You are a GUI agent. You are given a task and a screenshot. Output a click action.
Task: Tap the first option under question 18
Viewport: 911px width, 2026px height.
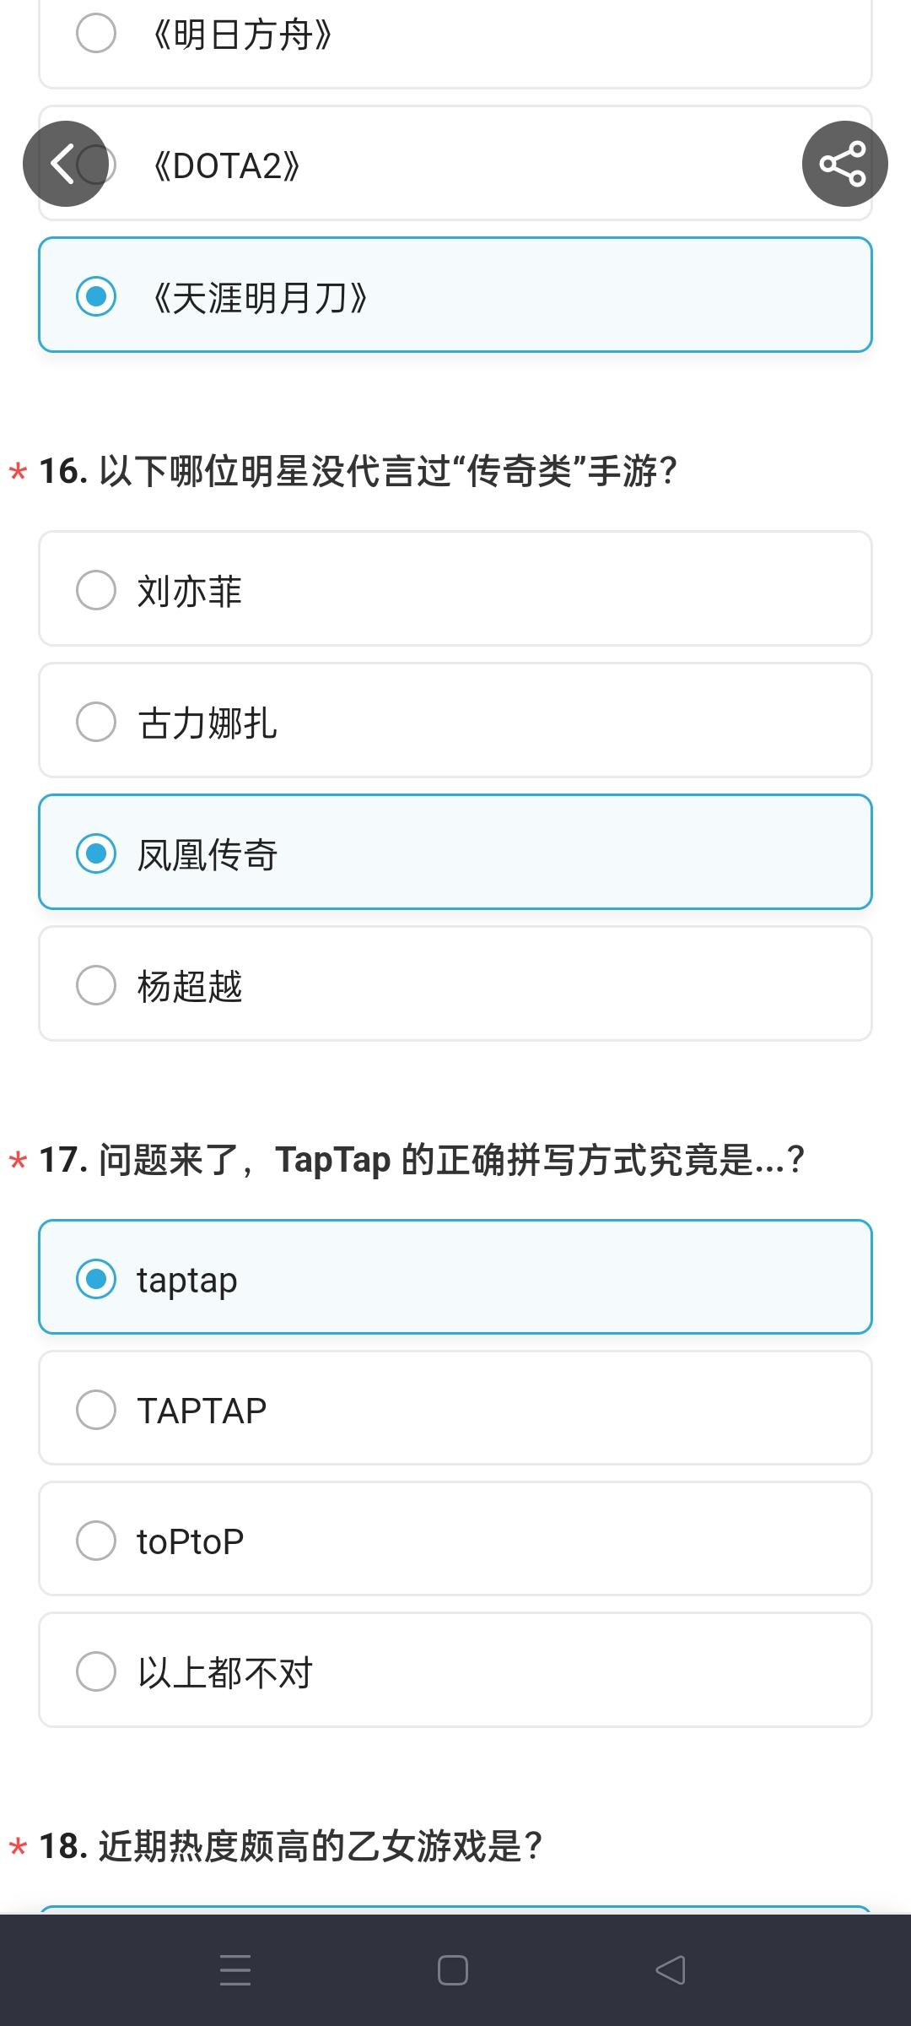pos(455,1909)
